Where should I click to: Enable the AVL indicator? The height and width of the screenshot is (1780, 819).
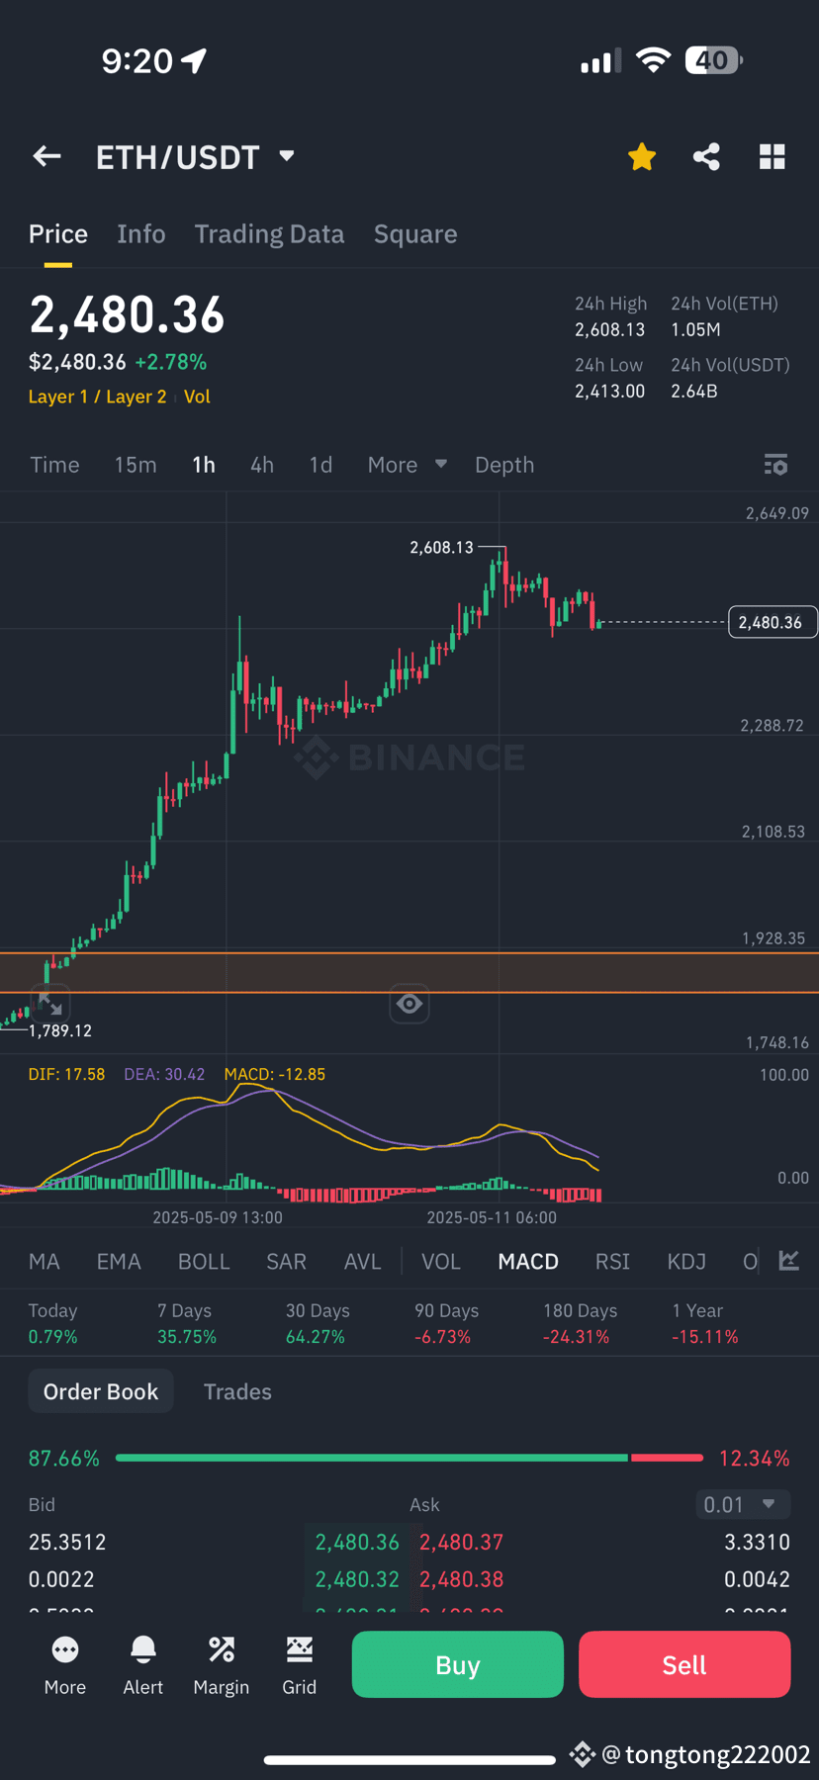point(363,1262)
